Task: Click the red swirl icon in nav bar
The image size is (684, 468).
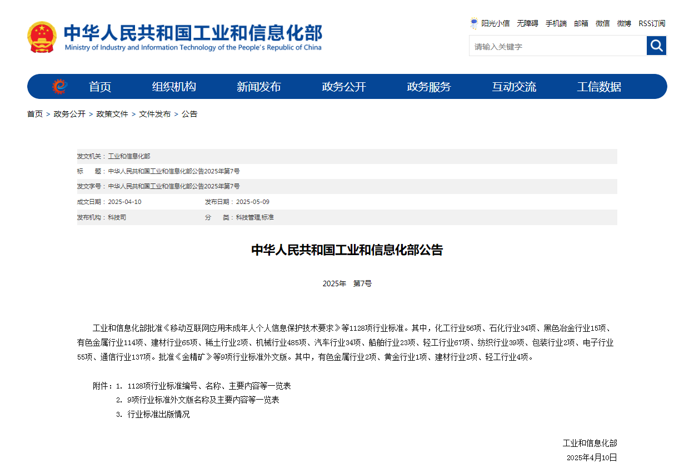Action: 59,86
